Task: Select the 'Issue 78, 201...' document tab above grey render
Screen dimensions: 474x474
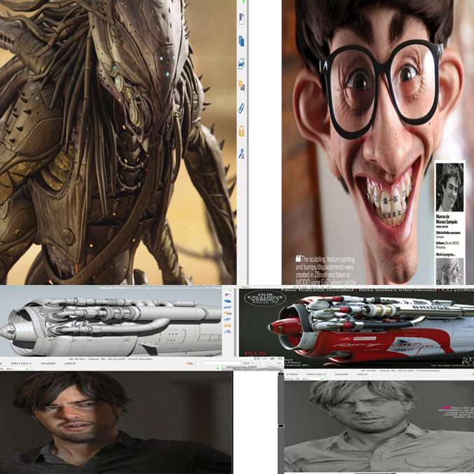Action: click(x=303, y=379)
